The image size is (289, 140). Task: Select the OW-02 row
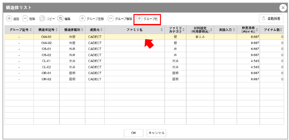click(46, 43)
